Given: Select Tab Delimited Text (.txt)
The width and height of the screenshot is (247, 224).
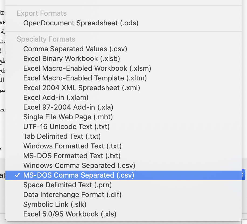Looking at the screenshot, I should (x=62, y=136).
